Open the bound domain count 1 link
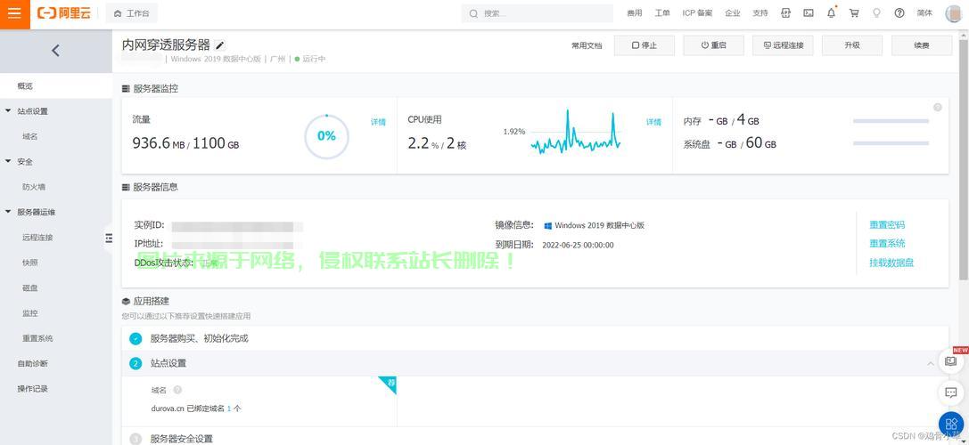Image resolution: width=969 pixels, height=445 pixels. pos(228,409)
